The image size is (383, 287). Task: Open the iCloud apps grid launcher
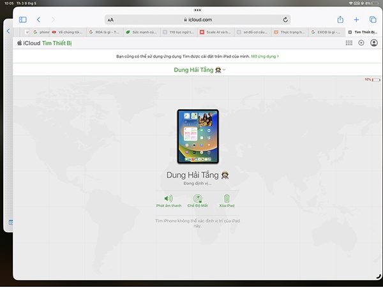click(349, 43)
